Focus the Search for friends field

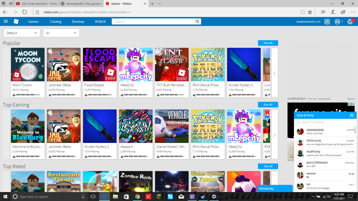[x=325, y=122]
